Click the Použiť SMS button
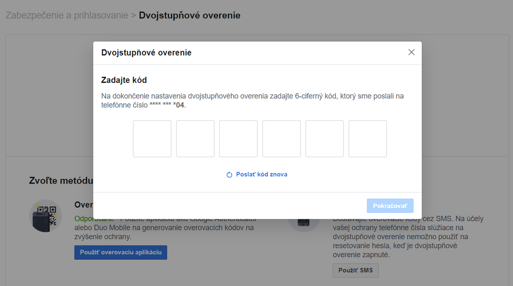Screen dimensions: 513x286 coord(356,271)
